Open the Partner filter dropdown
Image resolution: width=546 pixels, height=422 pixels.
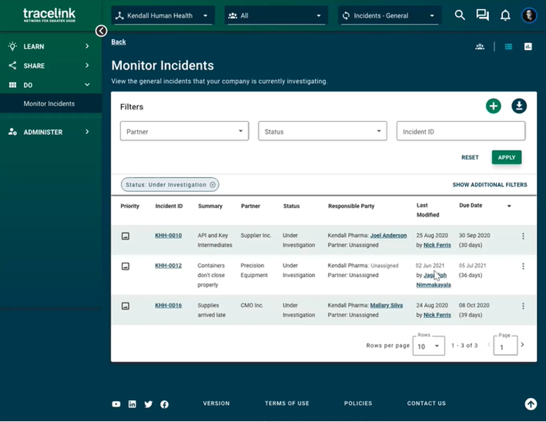pyautogui.click(x=184, y=132)
